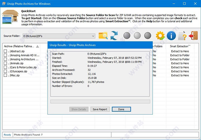
Task: Check the Cars & Motorcycles.zip checkbox
Action: coord(5,67)
